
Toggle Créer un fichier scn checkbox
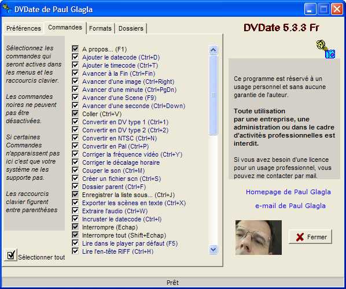75,178
